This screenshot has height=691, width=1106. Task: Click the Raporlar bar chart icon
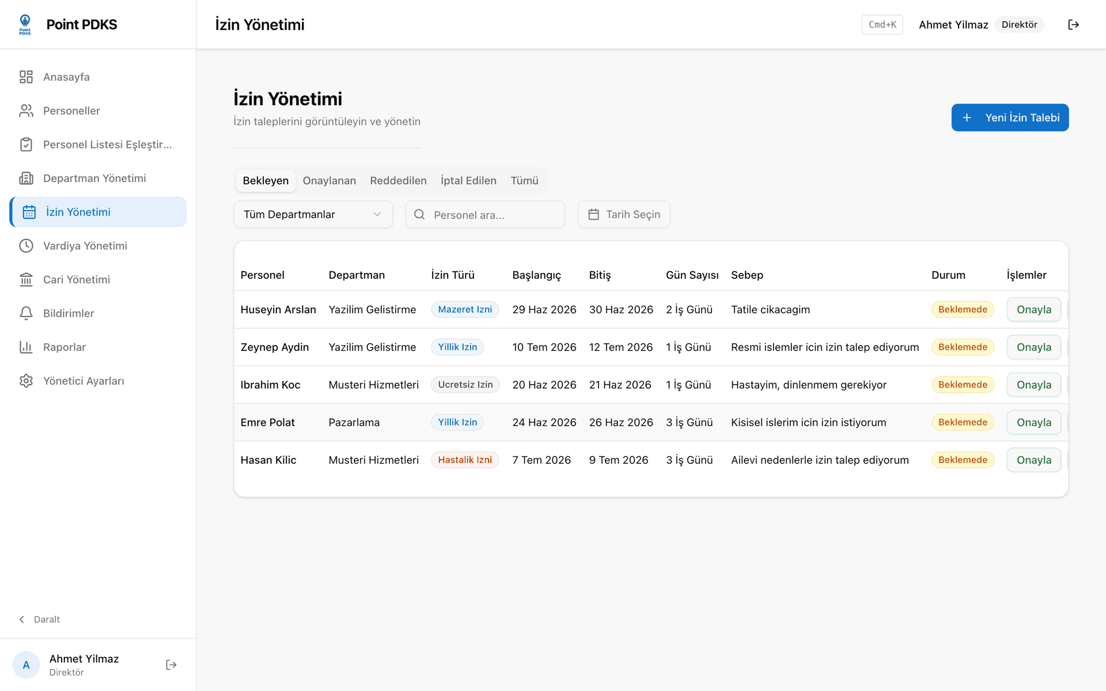[26, 347]
